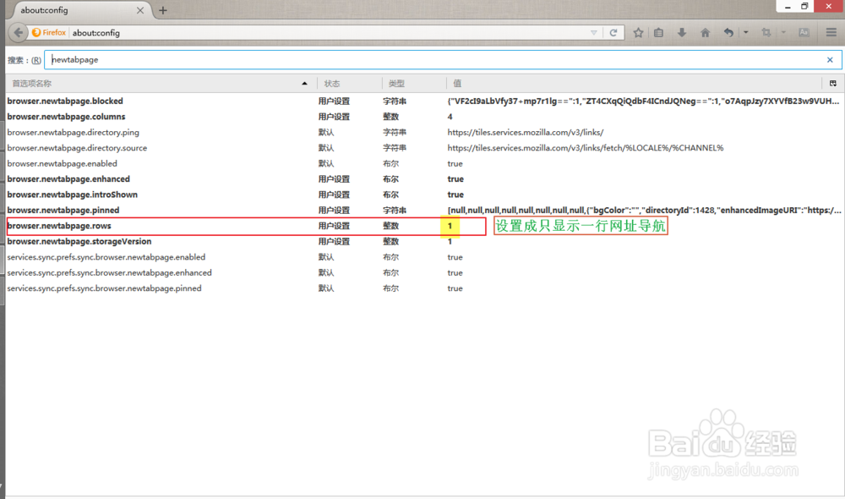This screenshot has height=499, width=845.
Task: Select services.sync.prefs.sync.browser.newtabpage.enhanced row
Action: coord(425,273)
